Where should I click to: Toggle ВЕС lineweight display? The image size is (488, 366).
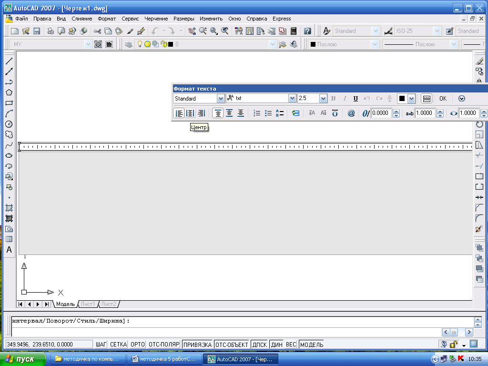291,345
